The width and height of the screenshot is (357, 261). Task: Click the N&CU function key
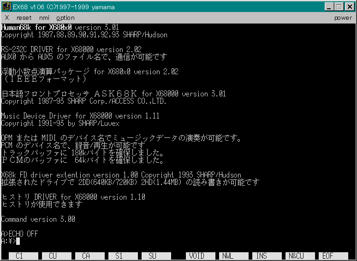tap(296, 255)
